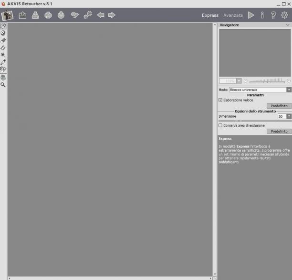Collapse the Navigatore panel arrow
The image size is (292, 280).
click(288, 25)
